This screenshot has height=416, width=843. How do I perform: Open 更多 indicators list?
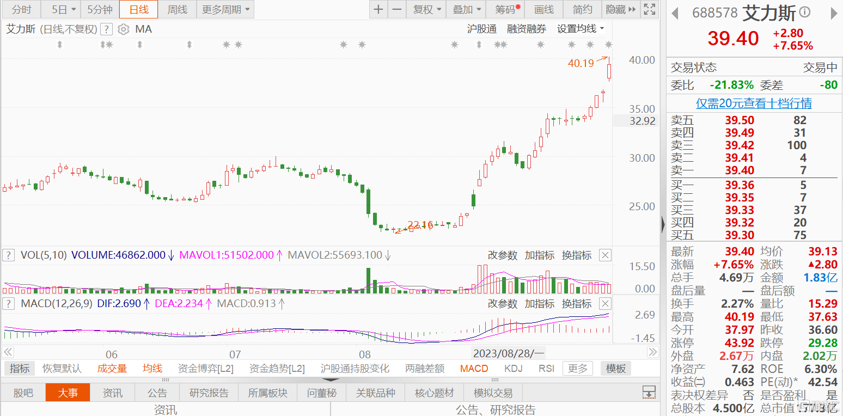click(x=578, y=369)
